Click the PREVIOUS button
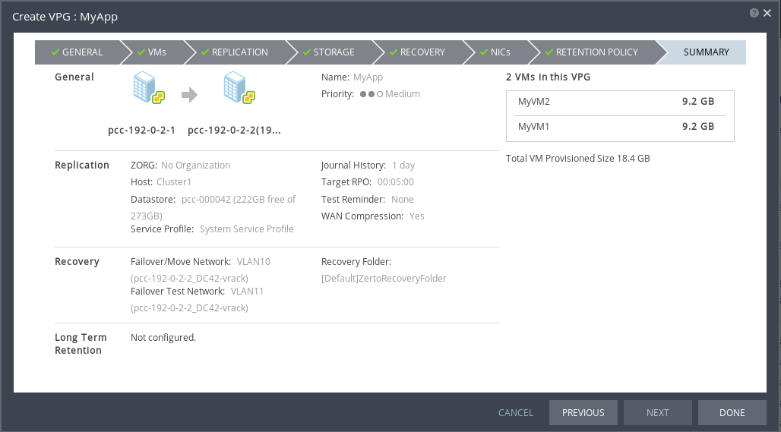The image size is (781, 432). click(x=583, y=412)
